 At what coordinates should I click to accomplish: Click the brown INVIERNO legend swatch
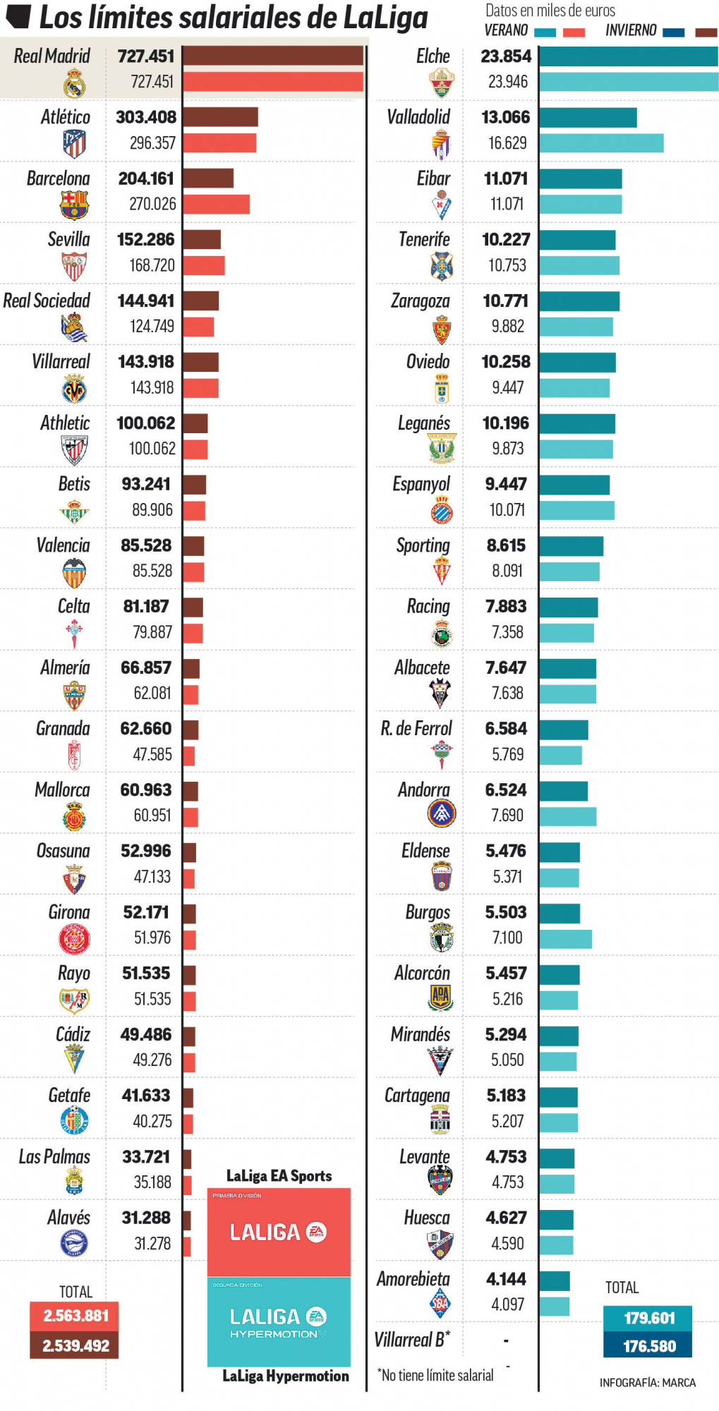point(706,32)
